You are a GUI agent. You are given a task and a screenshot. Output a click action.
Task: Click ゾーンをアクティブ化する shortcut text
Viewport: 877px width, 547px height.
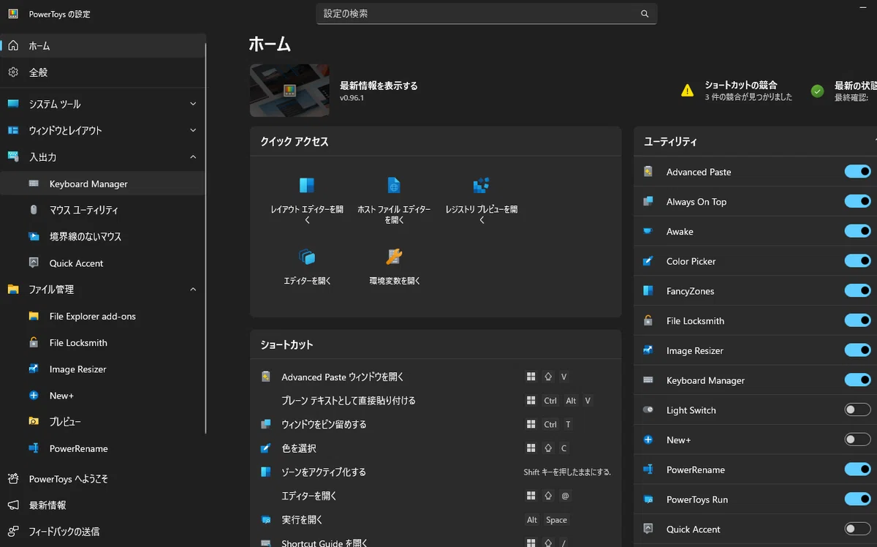coord(324,472)
